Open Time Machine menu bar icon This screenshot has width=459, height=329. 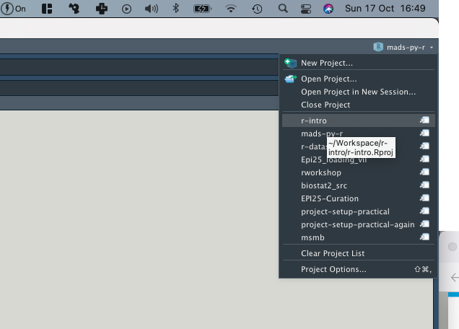tap(257, 9)
